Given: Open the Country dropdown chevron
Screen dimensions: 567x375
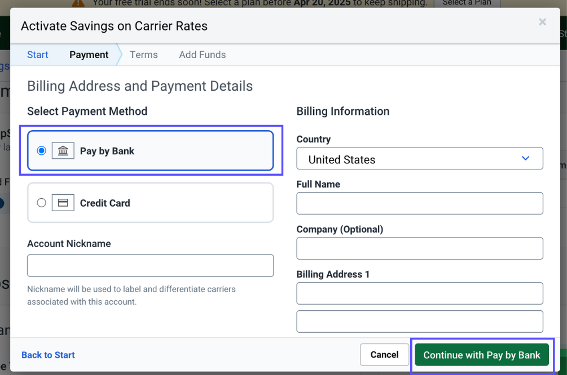Looking at the screenshot, I should tap(526, 158).
